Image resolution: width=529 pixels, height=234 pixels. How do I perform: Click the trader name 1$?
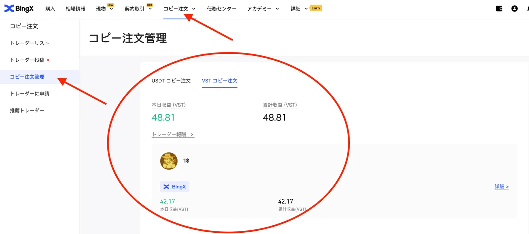(x=186, y=161)
